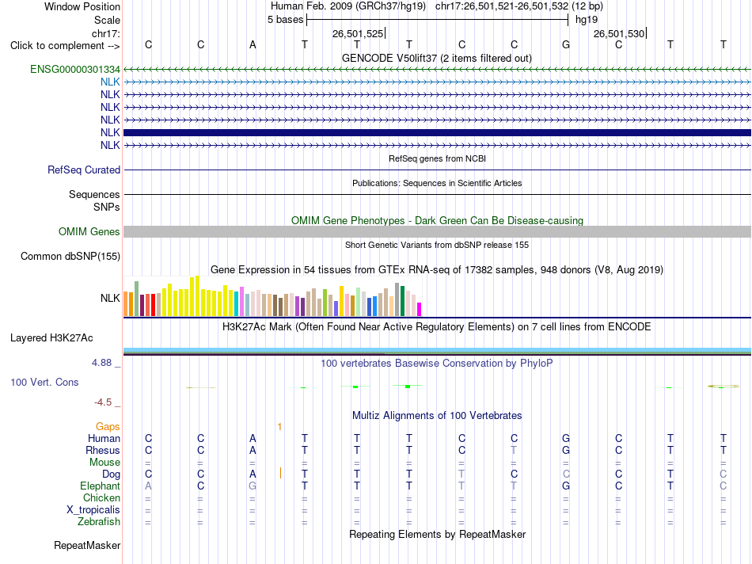
Task: Click the GENCODE V50lift37 track title
Action: tap(437, 58)
